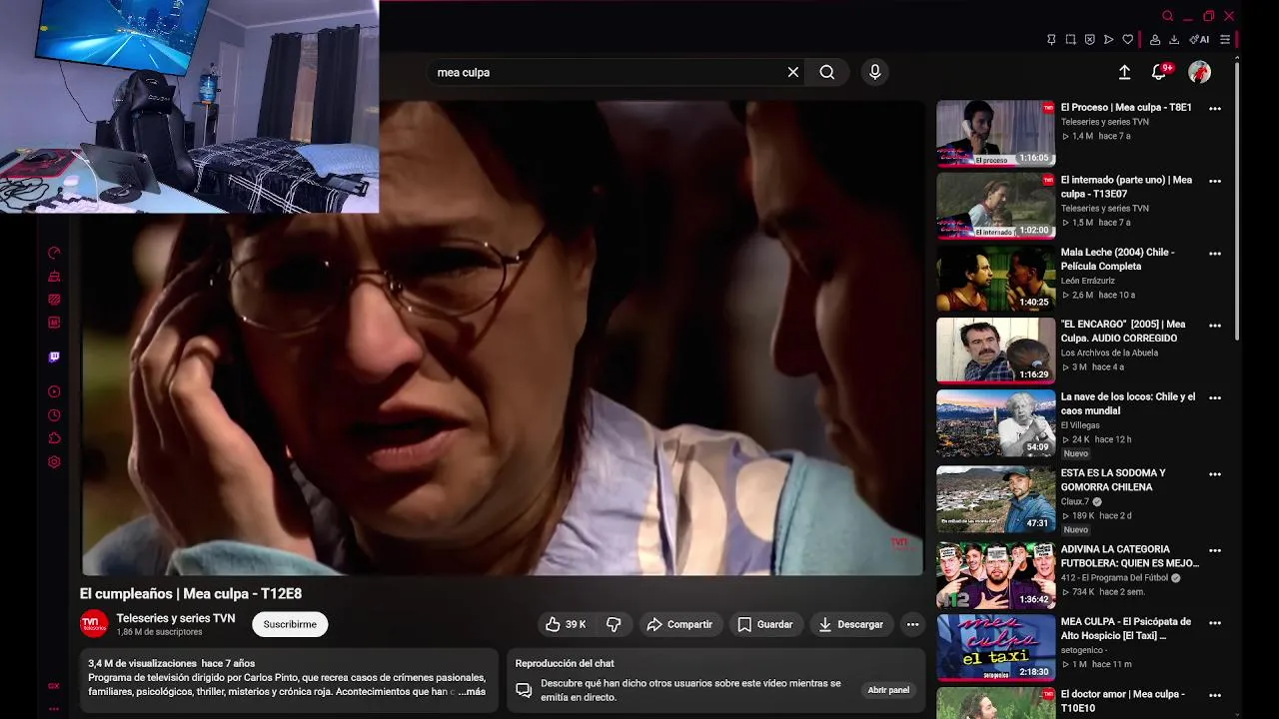Image resolution: width=1279 pixels, height=719 pixels.
Task: Open Extensions cube icon in sidebar
Action: point(54,438)
